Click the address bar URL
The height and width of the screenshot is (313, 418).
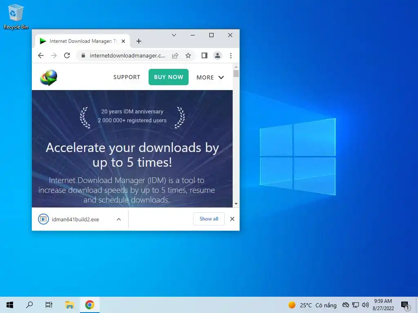tap(127, 55)
